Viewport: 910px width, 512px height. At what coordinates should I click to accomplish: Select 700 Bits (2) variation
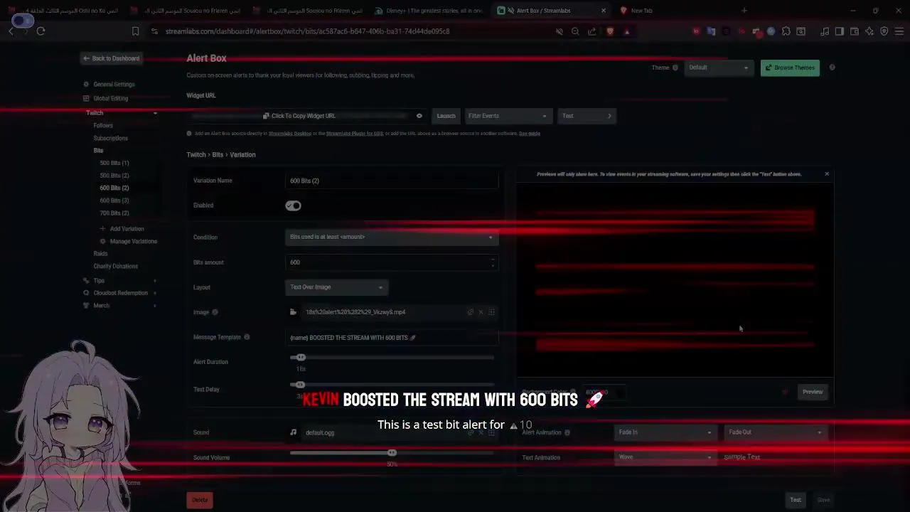pos(114,213)
